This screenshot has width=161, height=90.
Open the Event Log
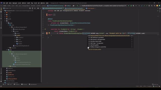(x=155, y=84)
